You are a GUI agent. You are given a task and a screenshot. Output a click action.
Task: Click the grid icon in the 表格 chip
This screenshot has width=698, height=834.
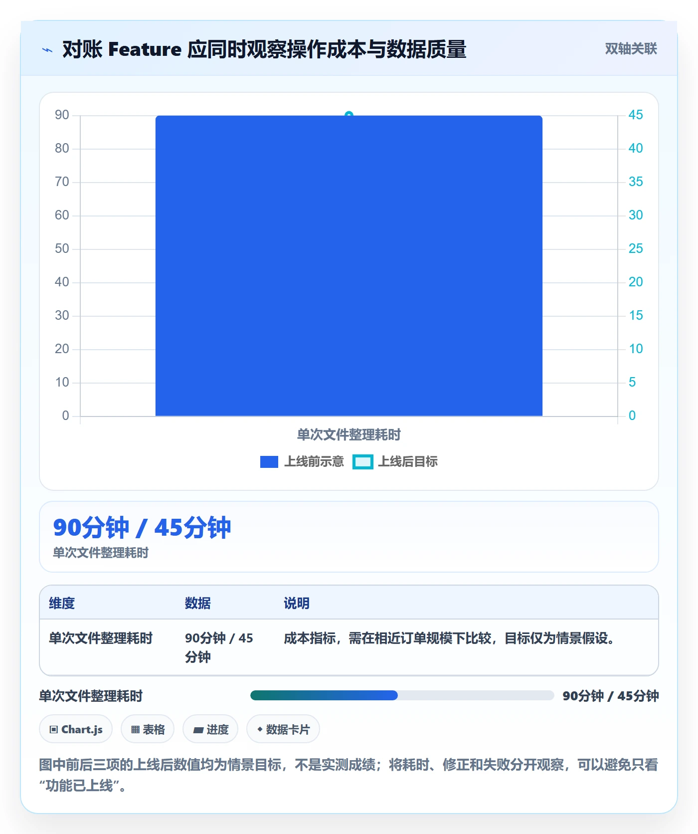click(x=135, y=730)
